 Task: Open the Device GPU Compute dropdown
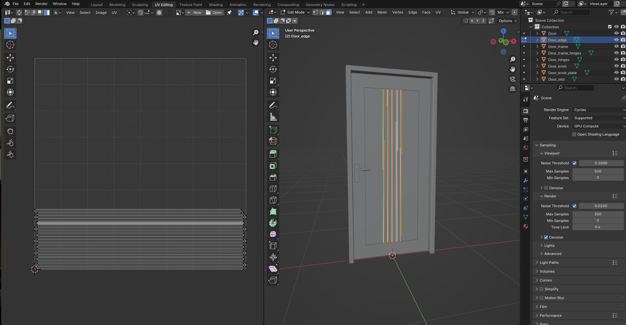point(599,126)
